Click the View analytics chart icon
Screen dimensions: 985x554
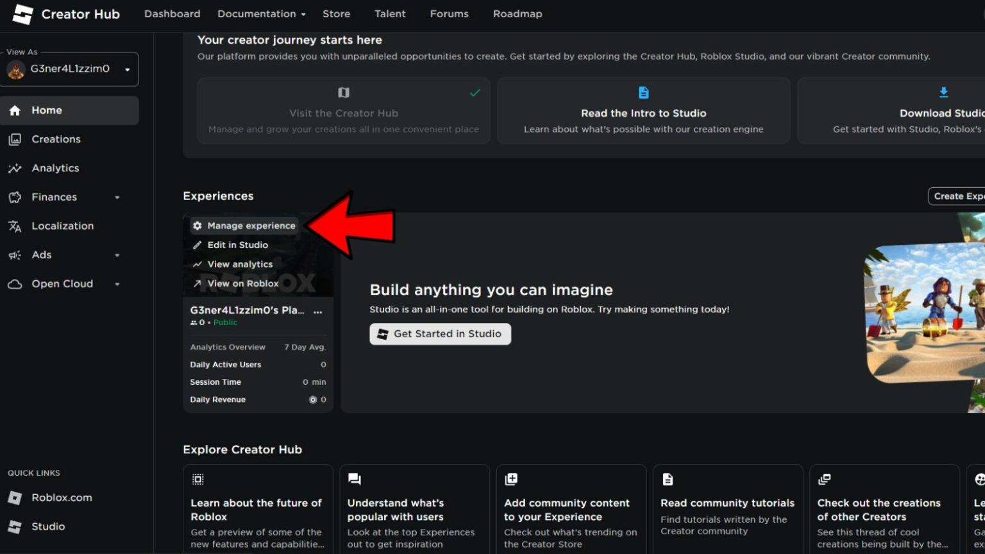(198, 264)
